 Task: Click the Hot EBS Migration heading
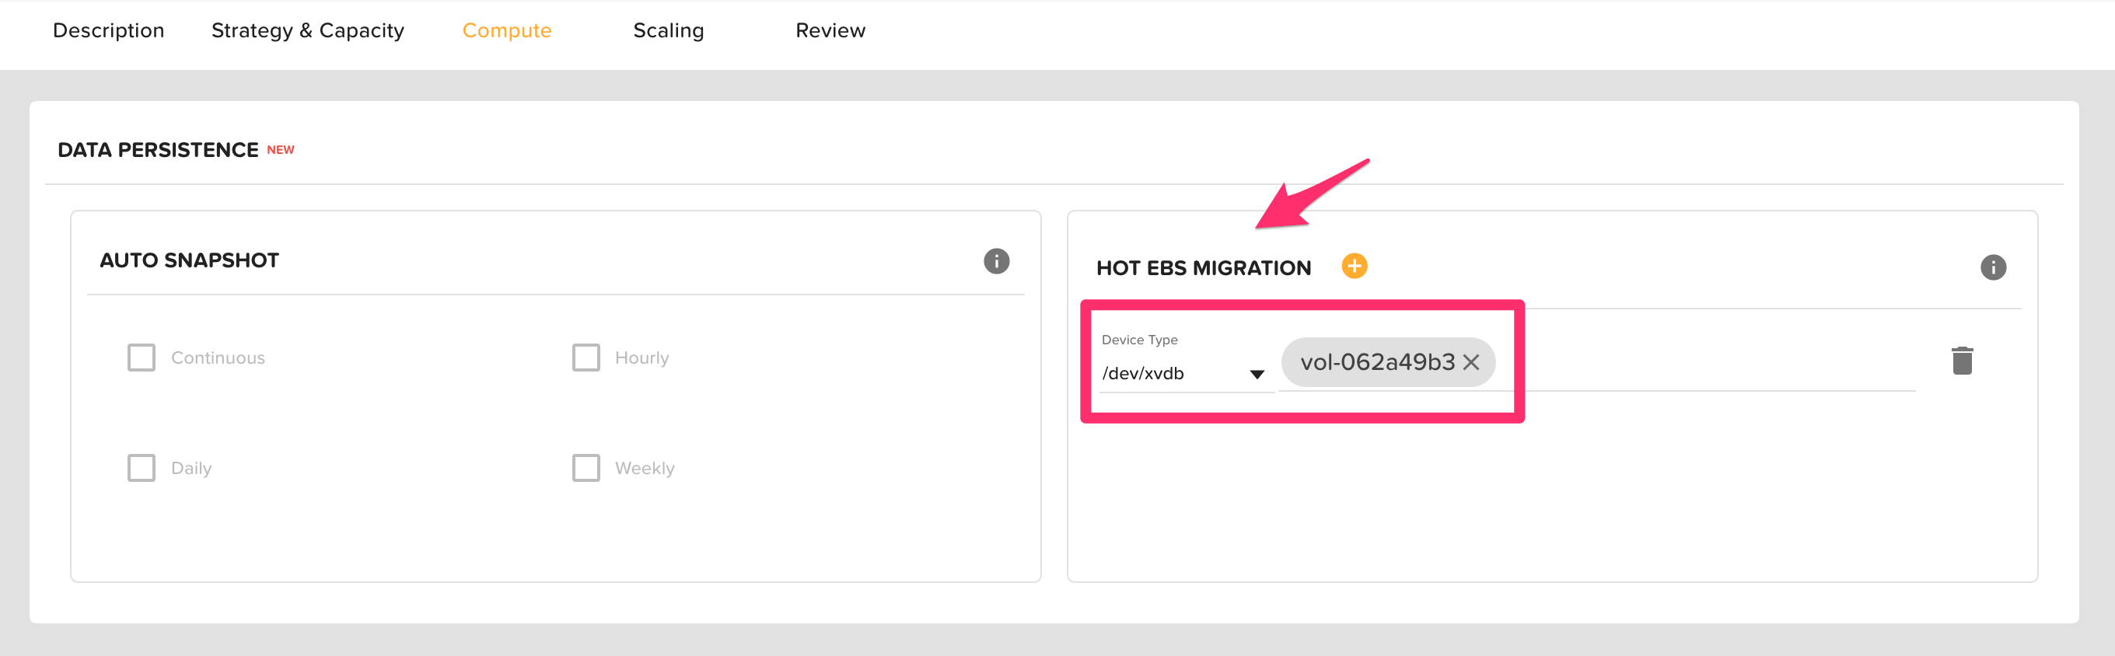[x=1203, y=267]
